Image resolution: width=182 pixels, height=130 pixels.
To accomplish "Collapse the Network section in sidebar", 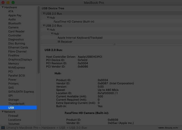I will point(3,112).
